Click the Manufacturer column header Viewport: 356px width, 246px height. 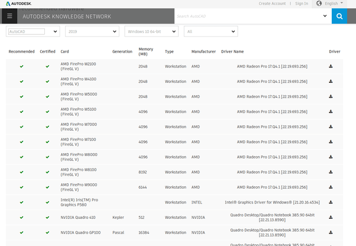[203, 51]
